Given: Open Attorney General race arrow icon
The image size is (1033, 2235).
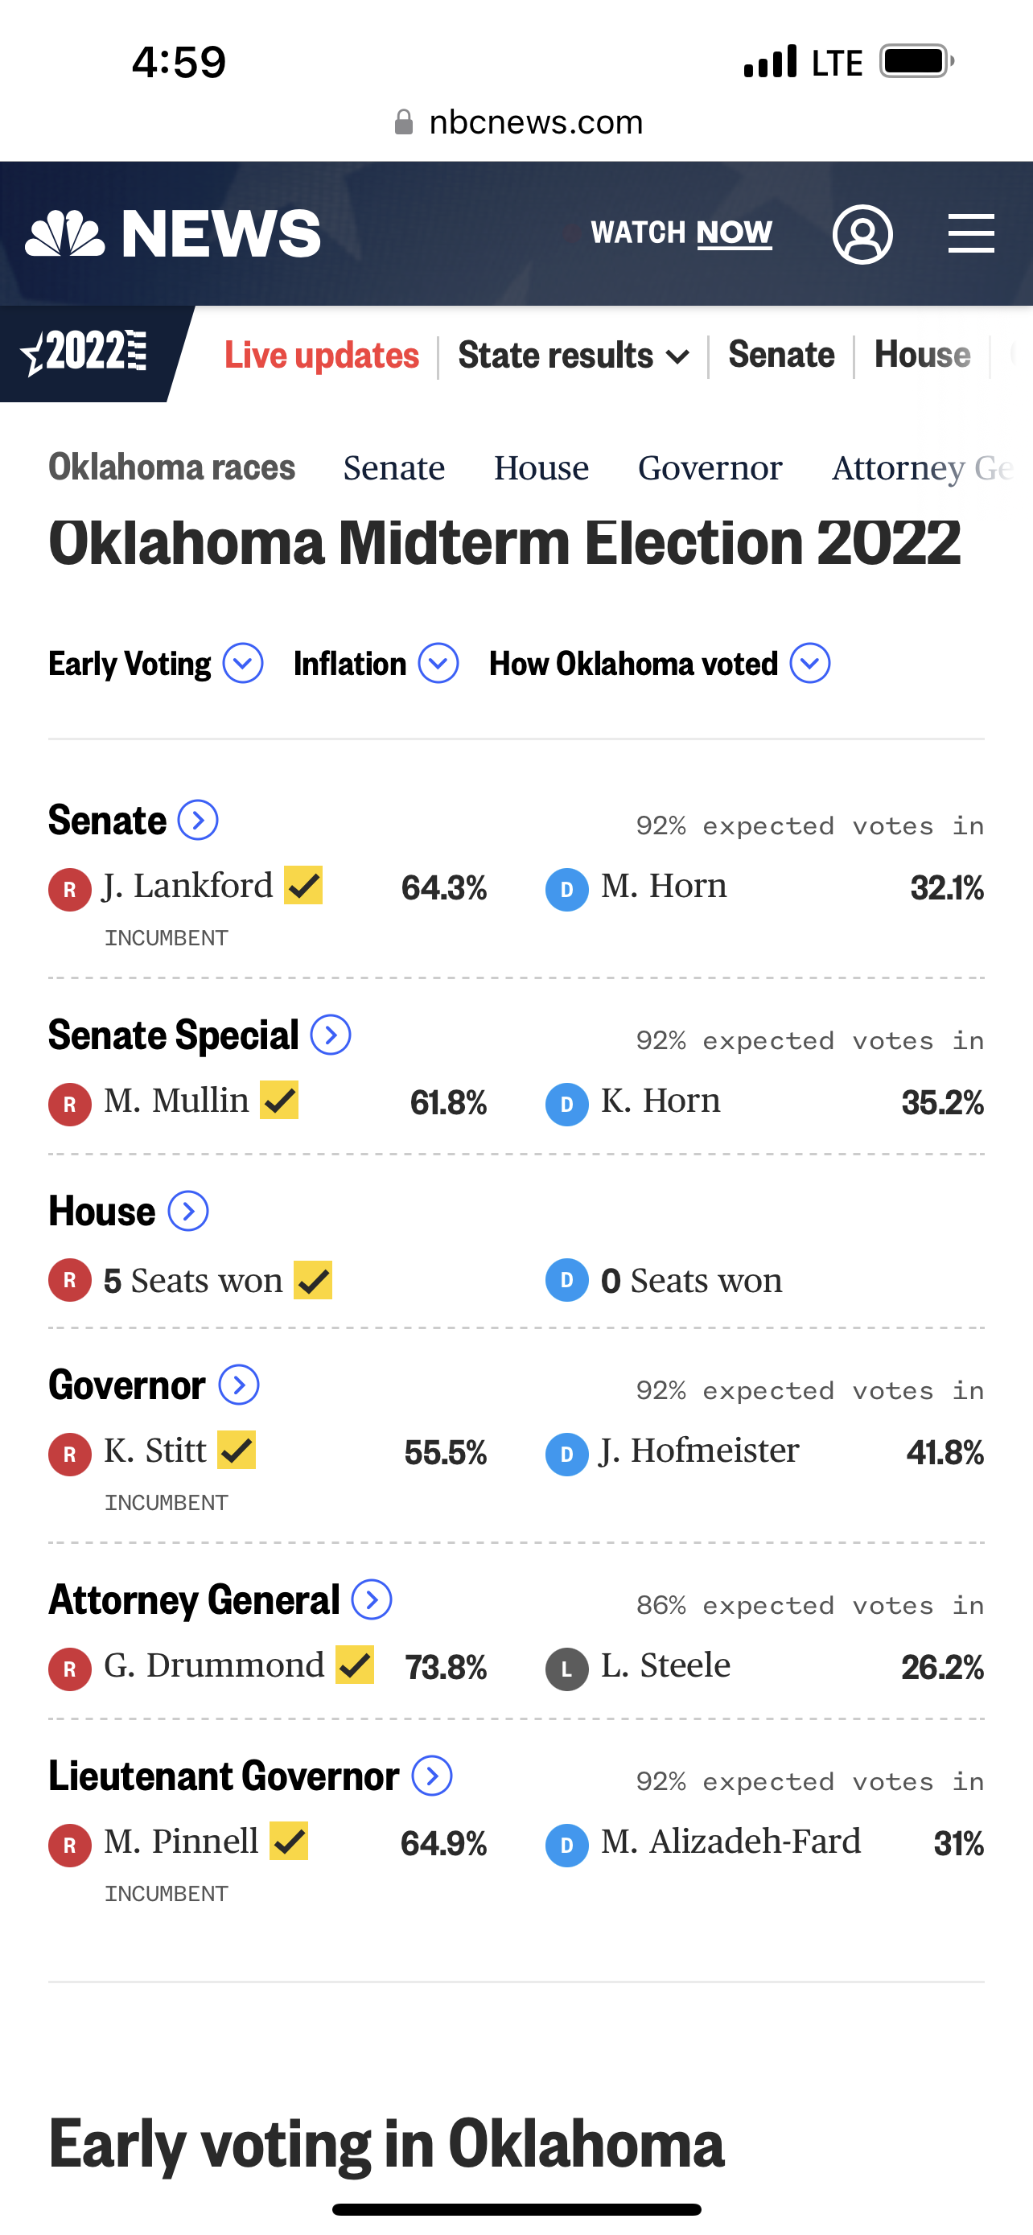Looking at the screenshot, I should tap(372, 1600).
